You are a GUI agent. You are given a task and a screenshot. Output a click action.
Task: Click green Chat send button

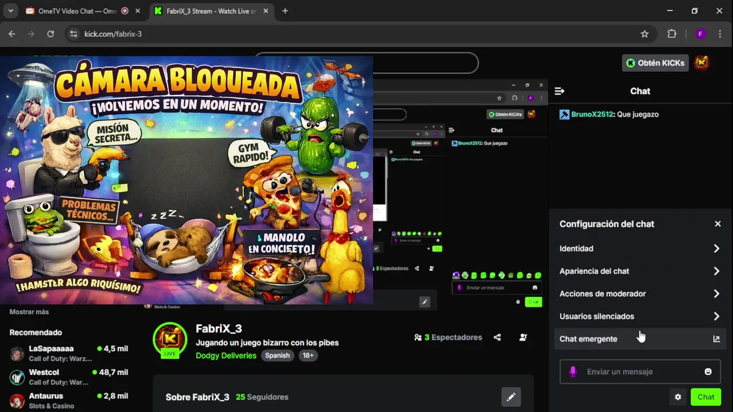(x=706, y=397)
